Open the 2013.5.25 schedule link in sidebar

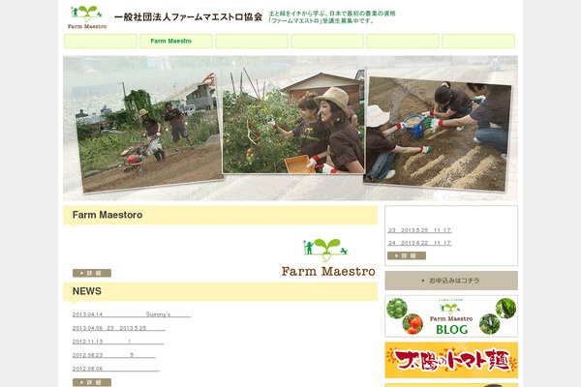point(419,230)
